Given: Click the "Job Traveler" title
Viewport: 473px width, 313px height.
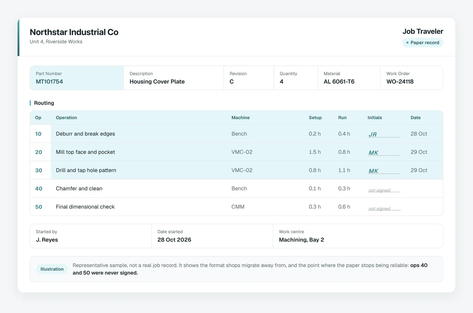Looking at the screenshot, I should pos(423,31).
